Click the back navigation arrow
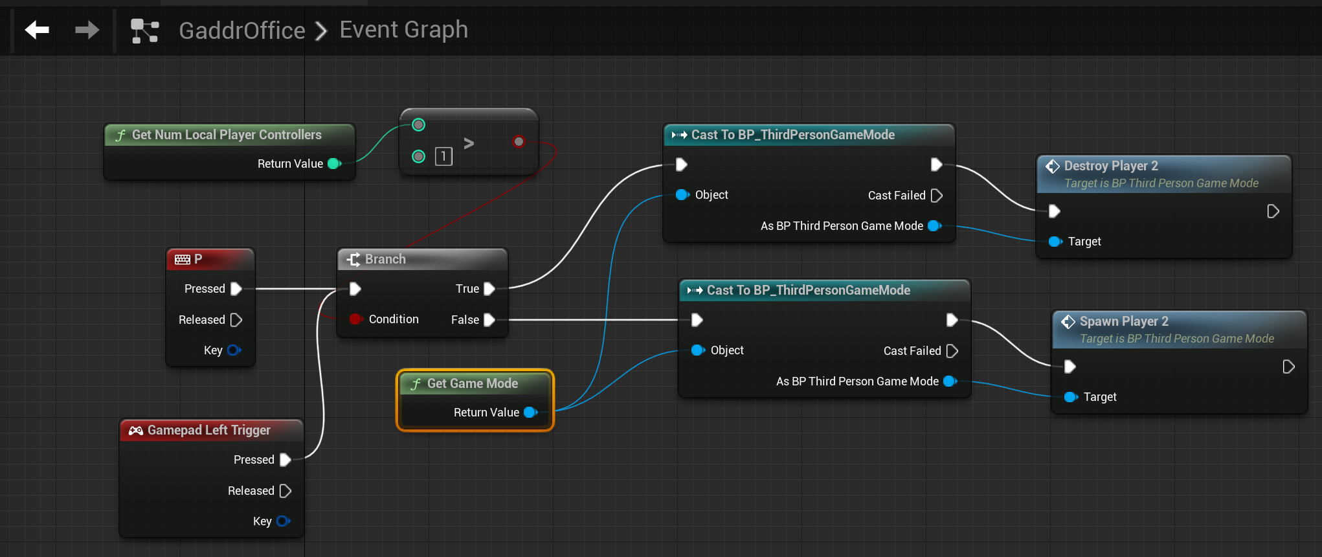This screenshot has width=1322, height=557. point(37,30)
